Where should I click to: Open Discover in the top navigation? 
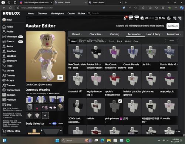click(x=42, y=13)
